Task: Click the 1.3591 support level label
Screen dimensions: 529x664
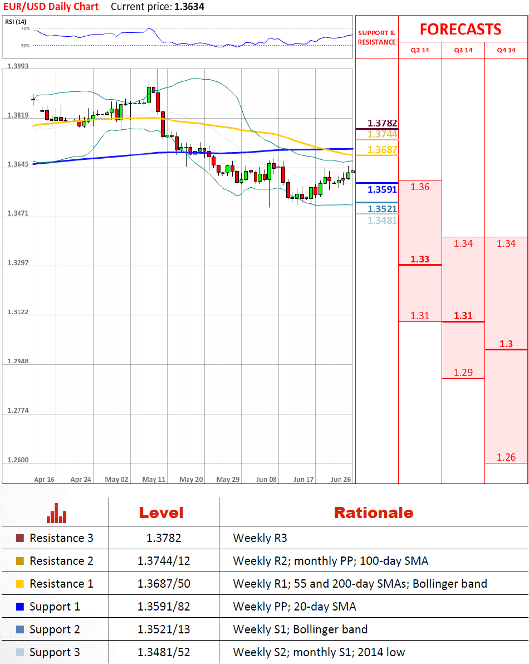Action: click(x=382, y=189)
